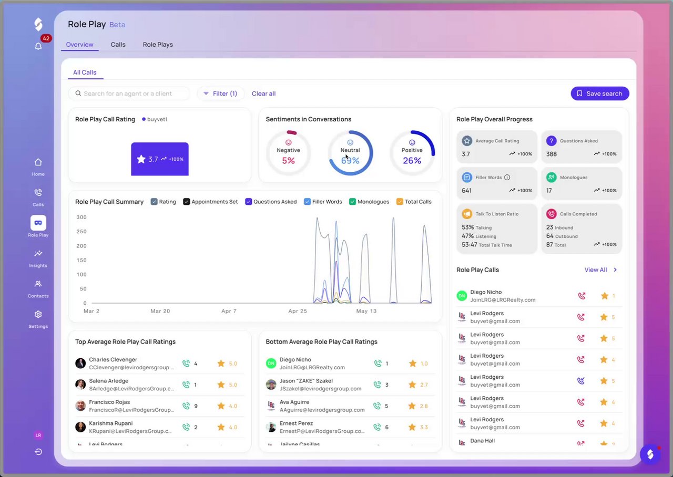This screenshot has height=477, width=673.
Task: Open the floating chat assistant button
Action: (650, 454)
